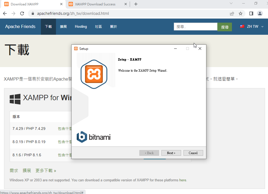Viewport: 268px width, 194px height.
Task: Click the address bar URL
Action: pyautogui.click(x=73, y=13)
